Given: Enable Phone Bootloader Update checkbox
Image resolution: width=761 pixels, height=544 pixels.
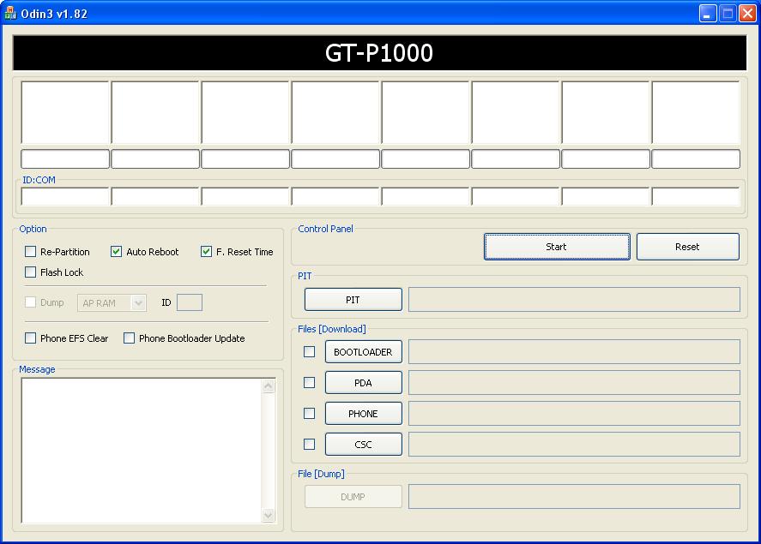Looking at the screenshot, I should click(x=129, y=338).
